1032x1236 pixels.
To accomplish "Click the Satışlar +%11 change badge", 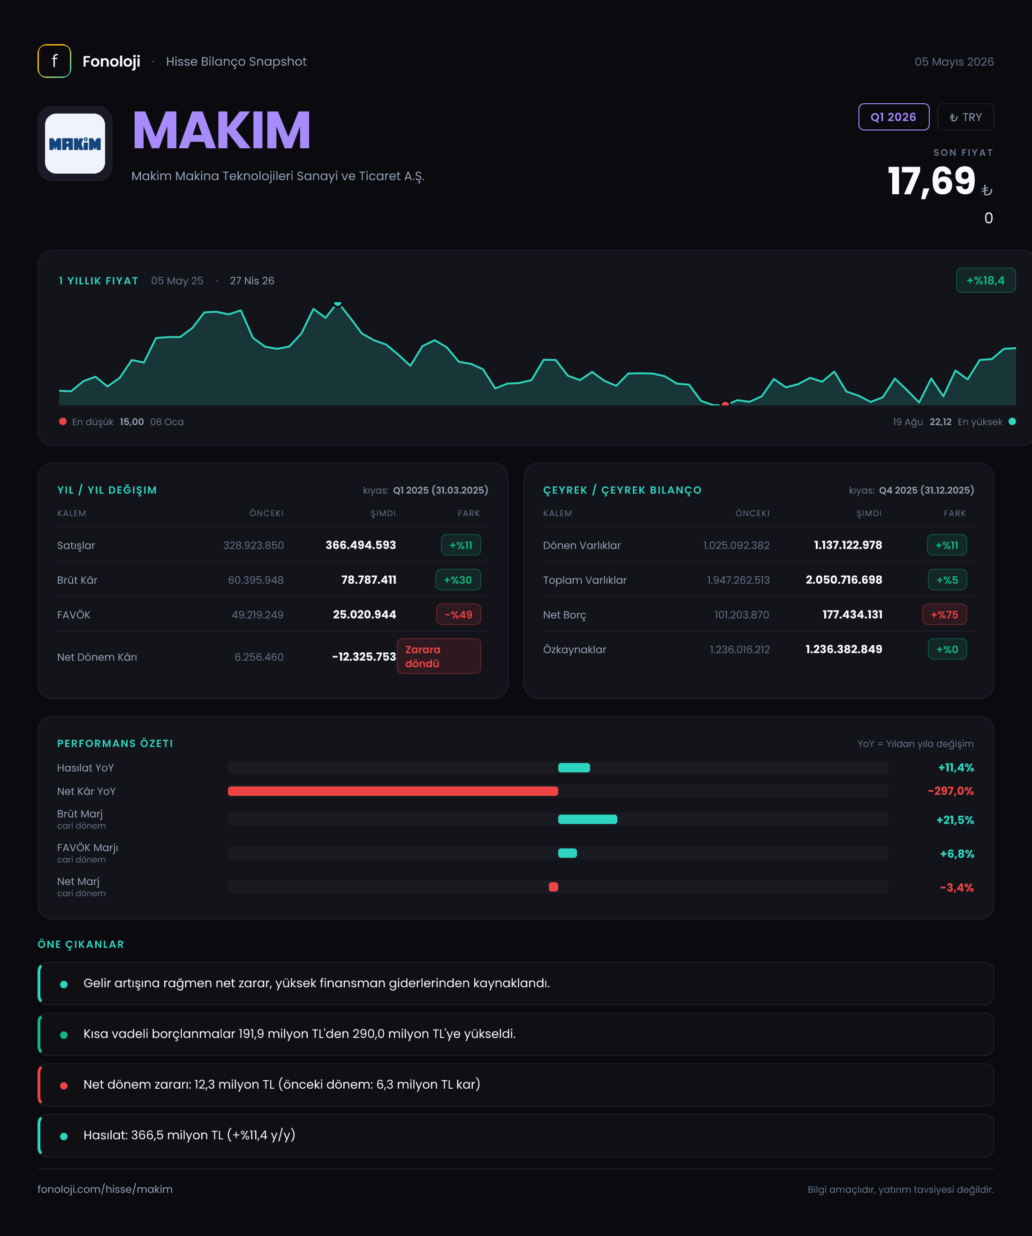I will (461, 545).
